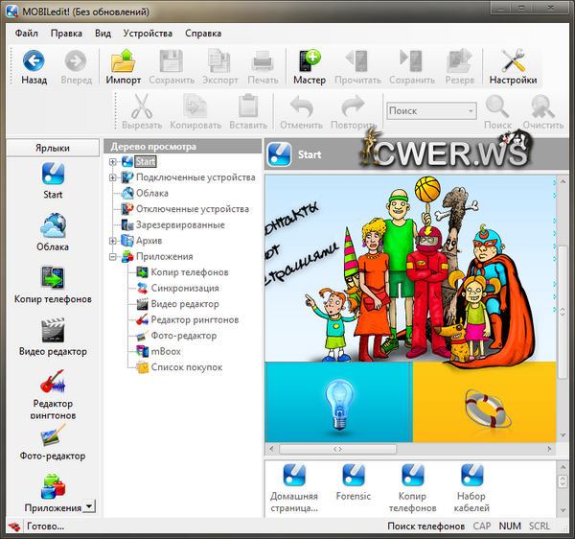This screenshot has width=575, height=539.
Task: Click the Вставить clipboard icon
Action: pyautogui.click(x=248, y=105)
